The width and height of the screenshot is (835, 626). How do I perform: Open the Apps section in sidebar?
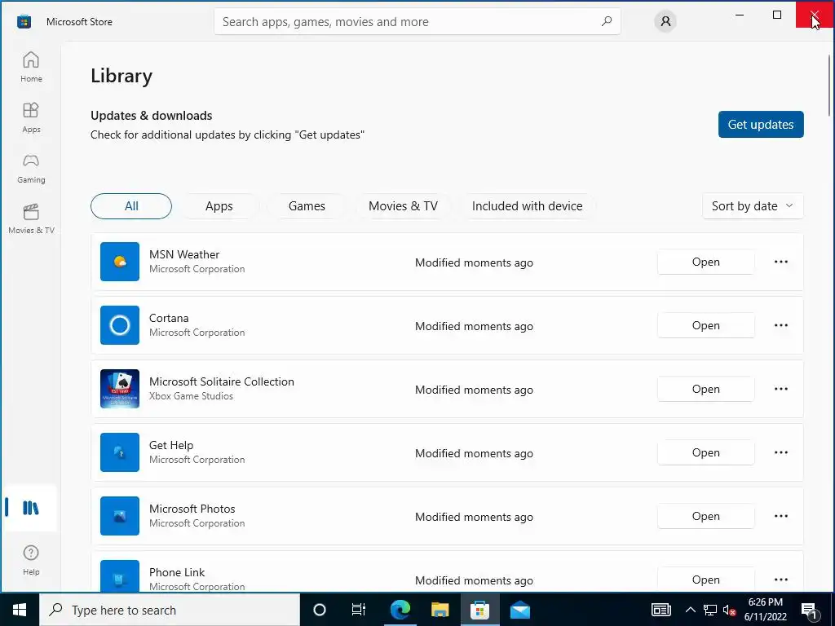31,117
